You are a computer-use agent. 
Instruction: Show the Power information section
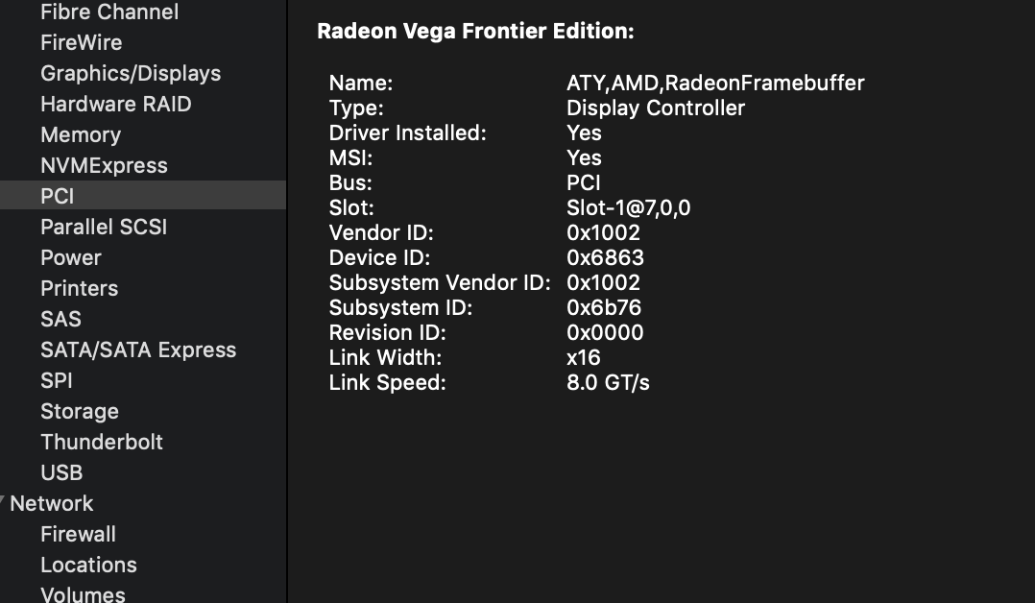tap(70, 258)
